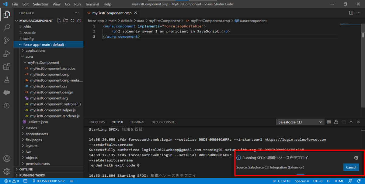Open the Help menu
Viewport: 365px width, 184px height.
[x=107, y=4]
